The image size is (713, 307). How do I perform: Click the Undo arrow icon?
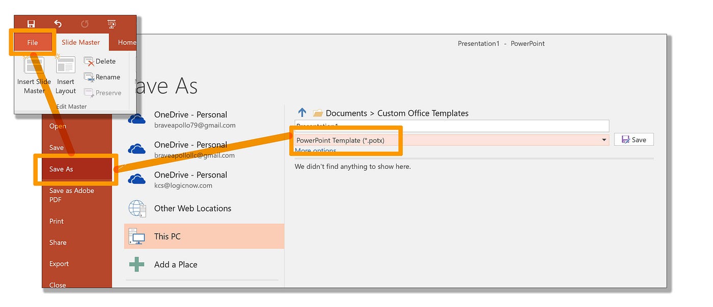tap(58, 24)
